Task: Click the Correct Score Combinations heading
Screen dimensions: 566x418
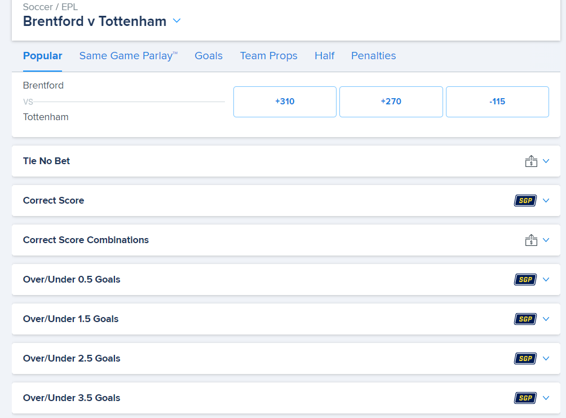Action: 86,240
